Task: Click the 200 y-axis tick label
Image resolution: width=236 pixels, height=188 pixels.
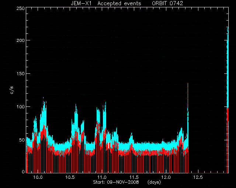Action: point(20,40)
